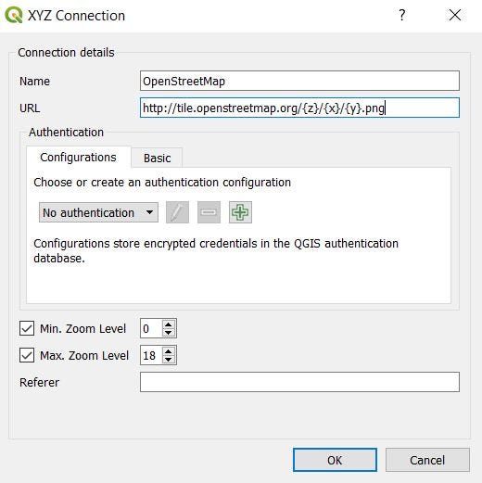Open the help question mark in title bar
This screenshot has width=482, height=483.
click(402, 15)
